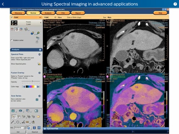Click Thickness 1.00 mm in top-left view
Screen dimensions: 179x134
click(x=97, y=23)
